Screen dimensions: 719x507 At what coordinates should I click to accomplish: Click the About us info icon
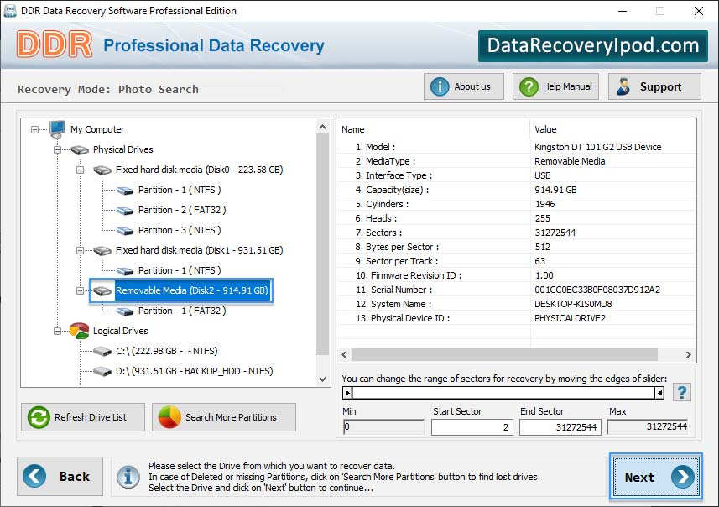440,86
